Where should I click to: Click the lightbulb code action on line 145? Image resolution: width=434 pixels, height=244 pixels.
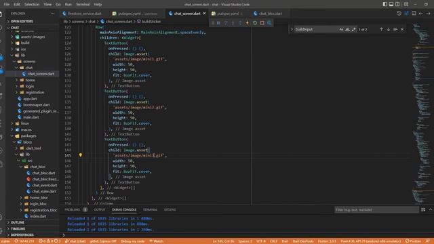point(81,155)
